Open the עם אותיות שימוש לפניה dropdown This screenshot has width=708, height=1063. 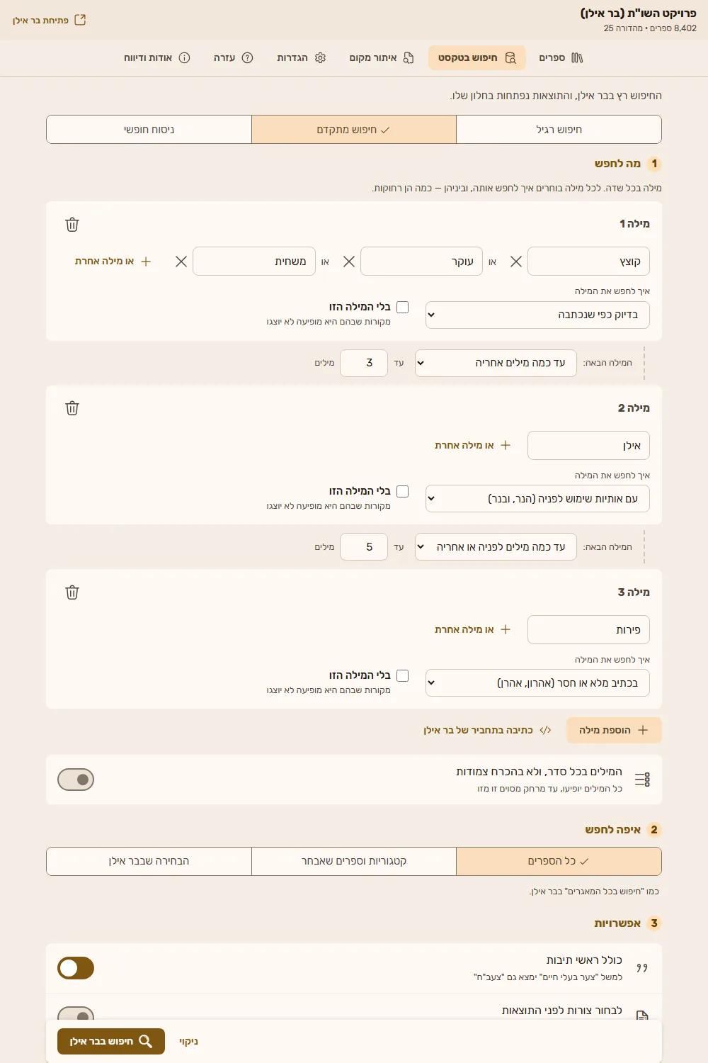tap(537, 498)
